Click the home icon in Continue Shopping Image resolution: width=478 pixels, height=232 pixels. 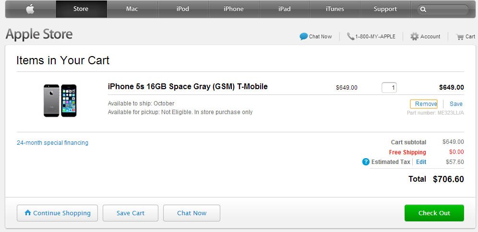coord(28,213)
